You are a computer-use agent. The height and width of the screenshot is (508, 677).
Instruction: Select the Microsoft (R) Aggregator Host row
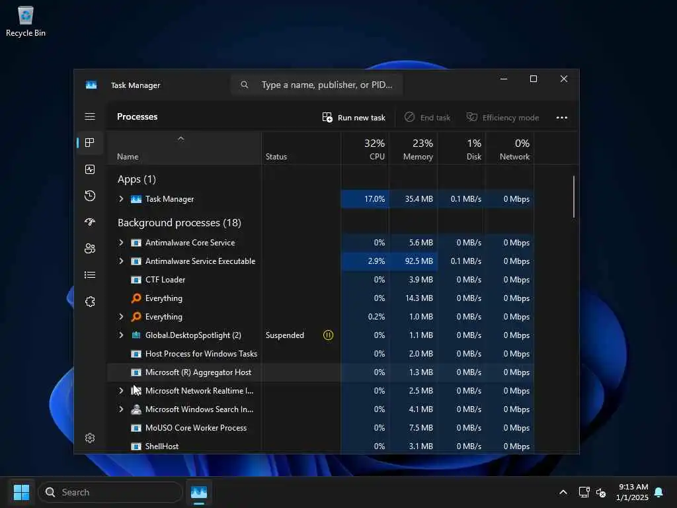pos(321,372)
